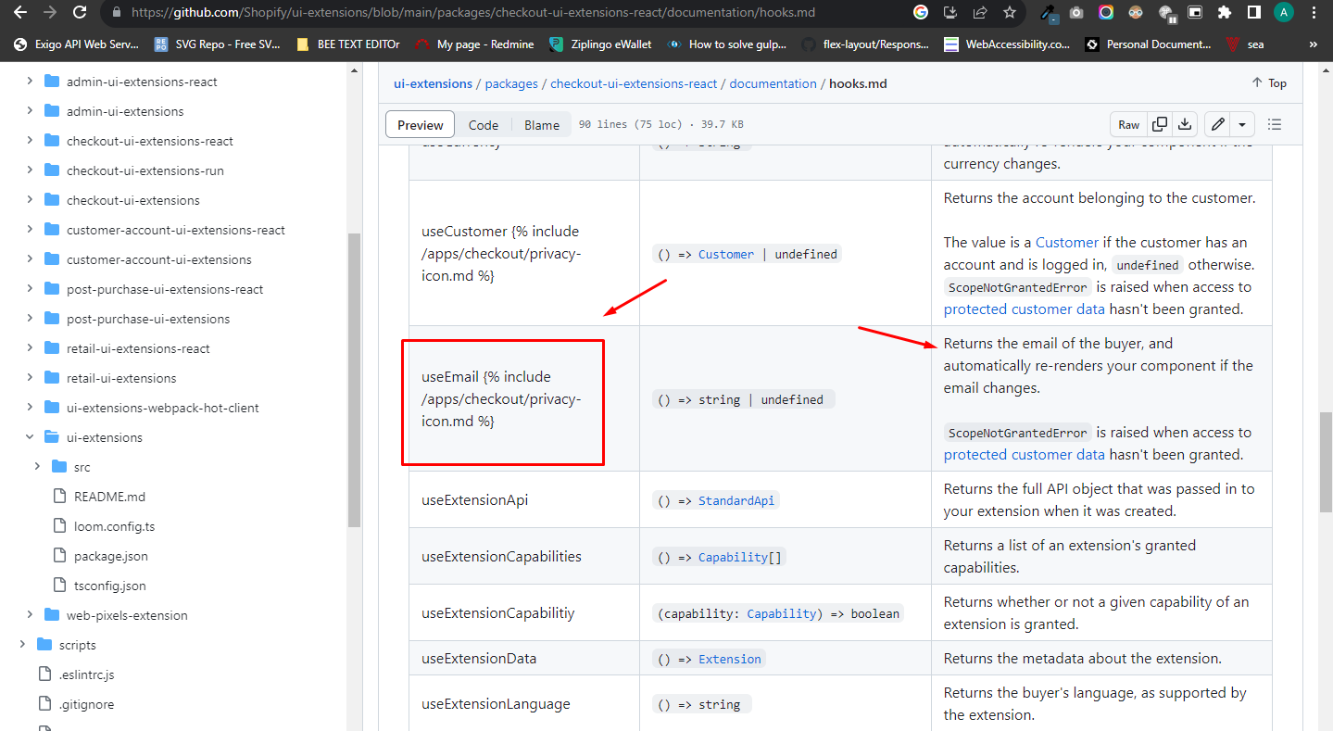Image resolution: width=1333 pixels, height=731 pixels.
Task: Expand checkout-ui-extensions-react folder chevron
Action: (30, 141)
